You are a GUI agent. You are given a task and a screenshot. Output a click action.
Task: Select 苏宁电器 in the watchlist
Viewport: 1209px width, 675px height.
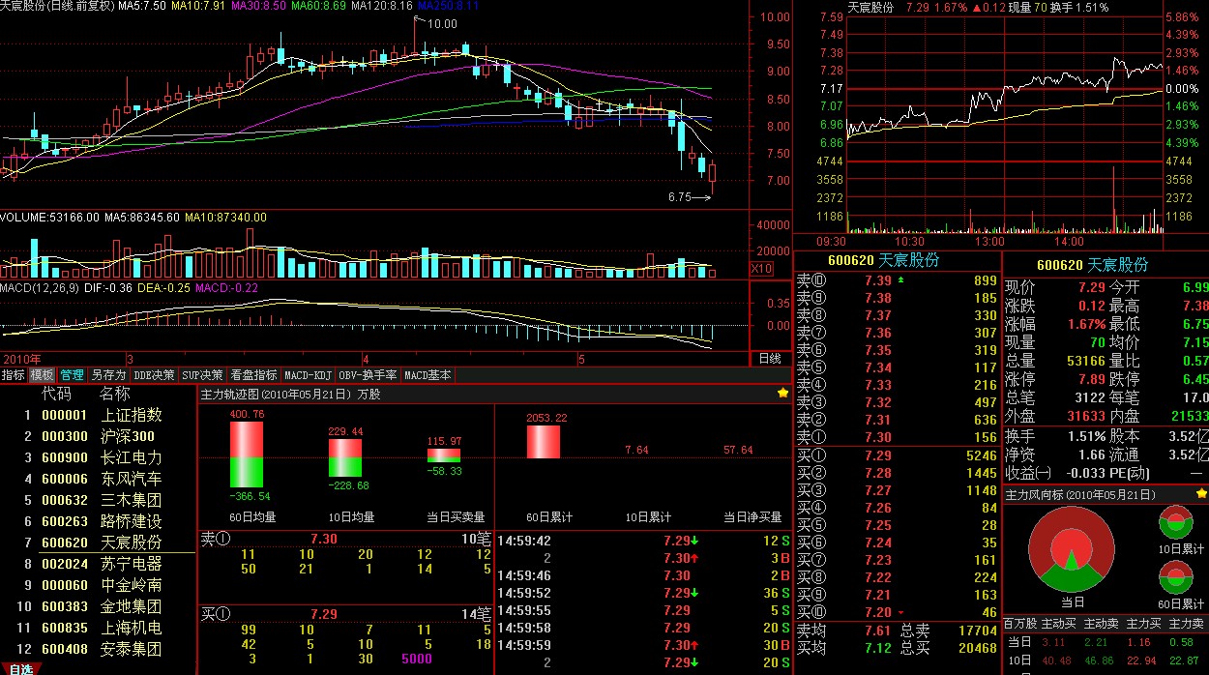131,564
